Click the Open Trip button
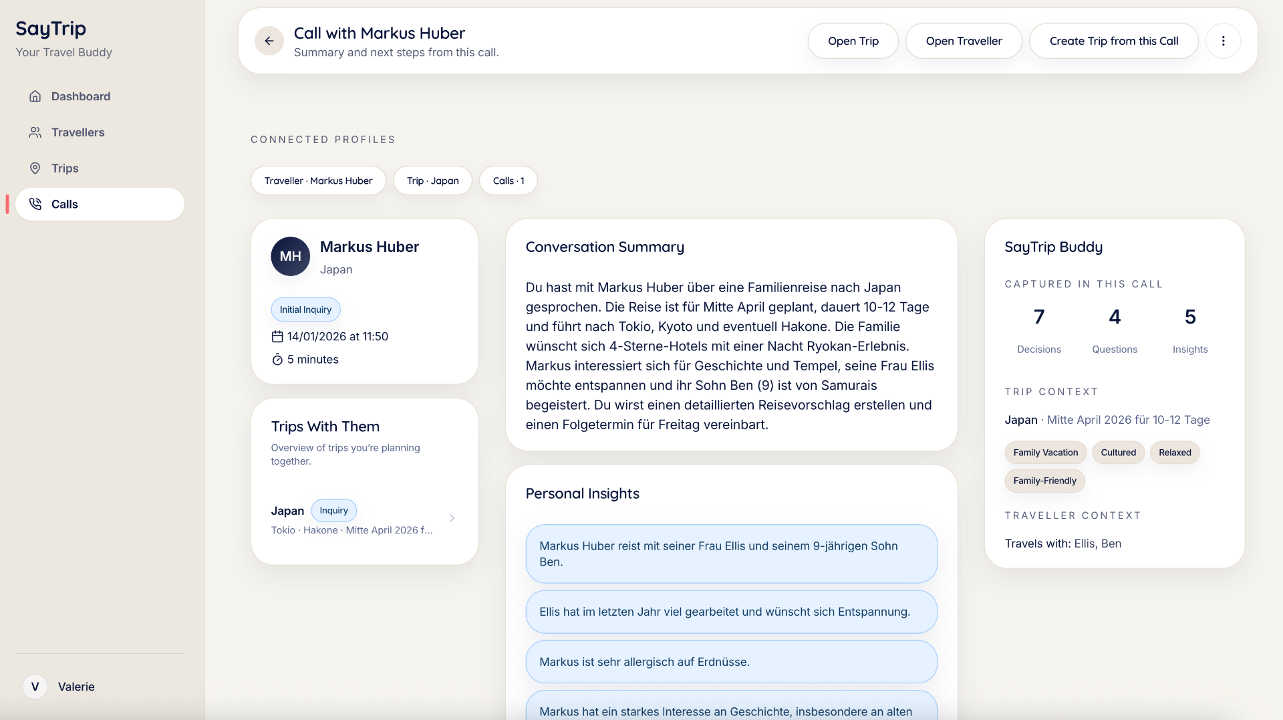 (x=853, y=41)
